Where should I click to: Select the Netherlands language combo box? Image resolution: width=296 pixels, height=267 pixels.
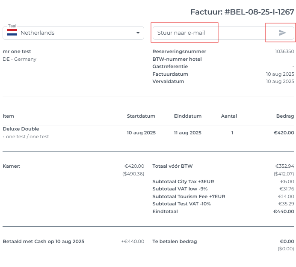pos(73,33)
